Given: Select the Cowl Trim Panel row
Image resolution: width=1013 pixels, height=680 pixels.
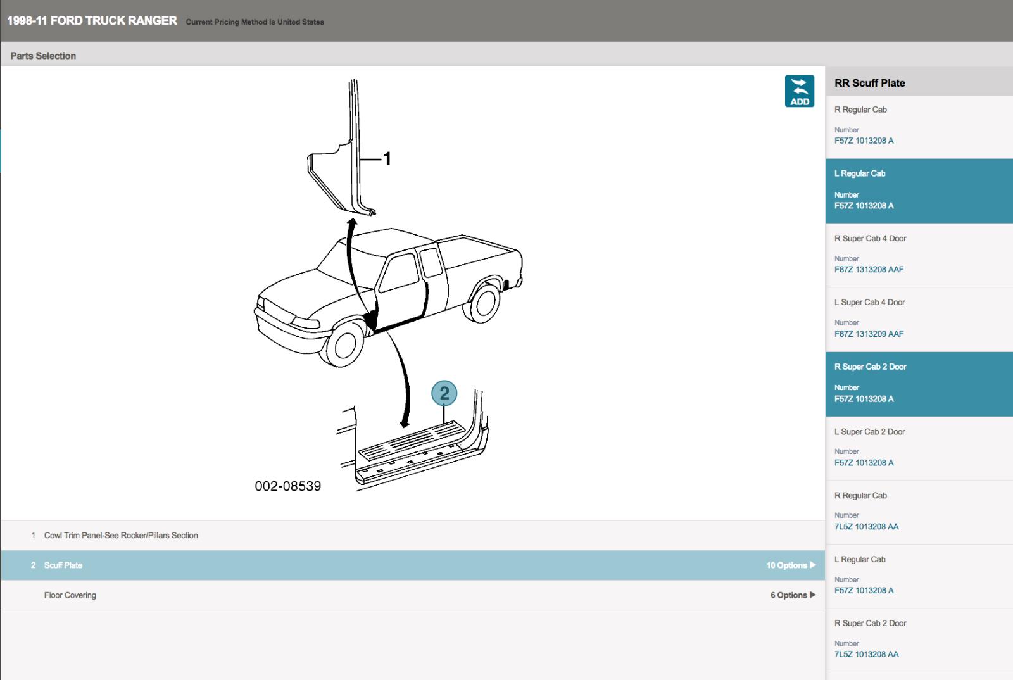Looking at the screenshot, I should click(x=413, y=535).
